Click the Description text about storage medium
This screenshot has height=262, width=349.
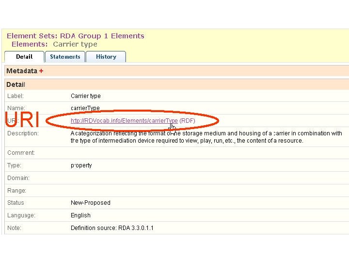tap(206, 137)
